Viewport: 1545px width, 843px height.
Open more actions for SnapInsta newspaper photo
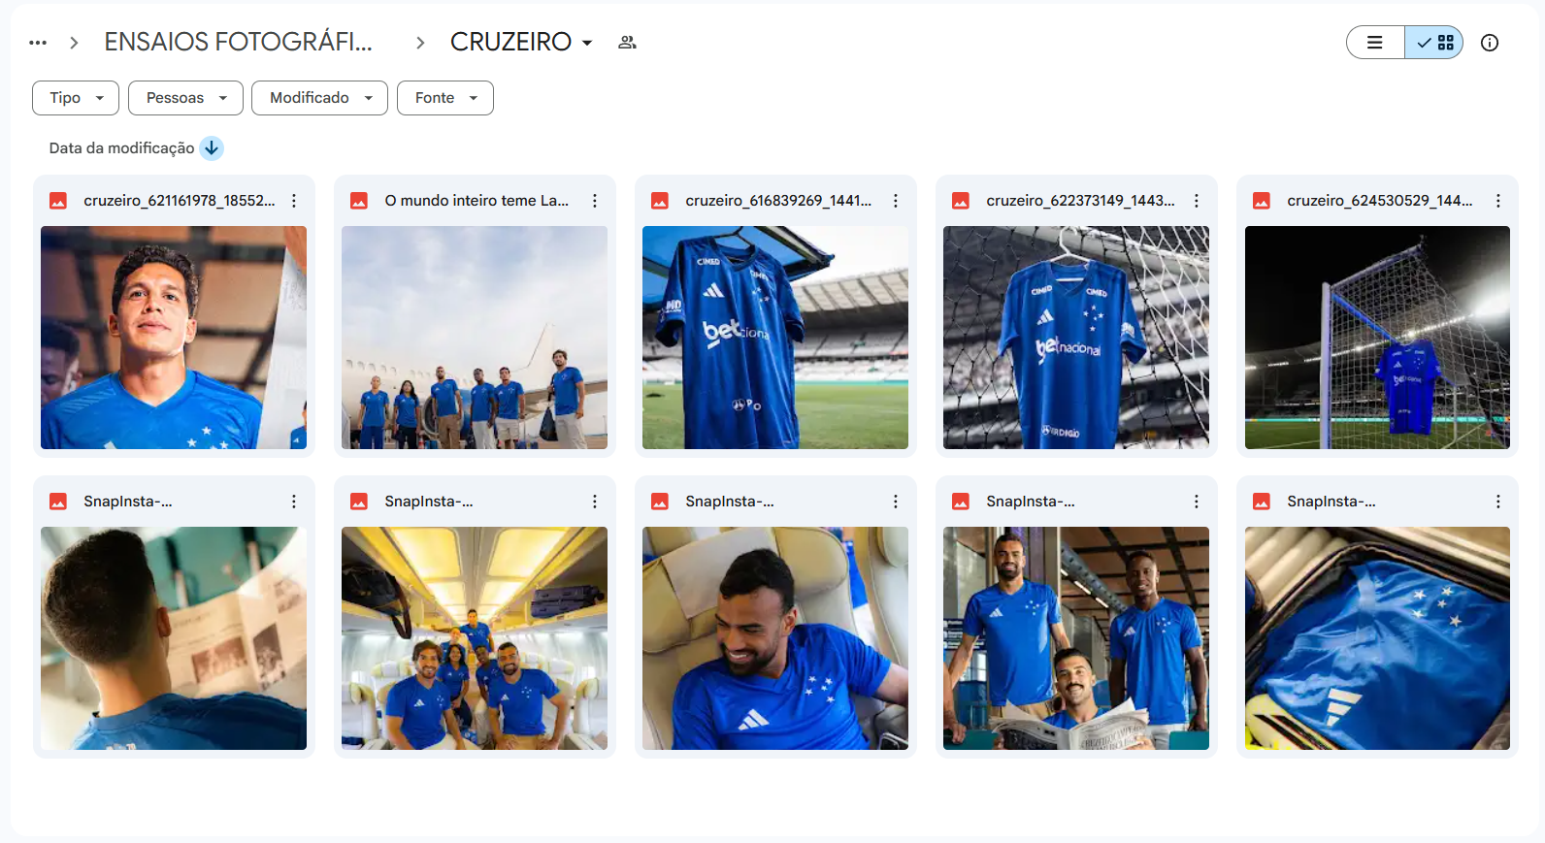294,502
